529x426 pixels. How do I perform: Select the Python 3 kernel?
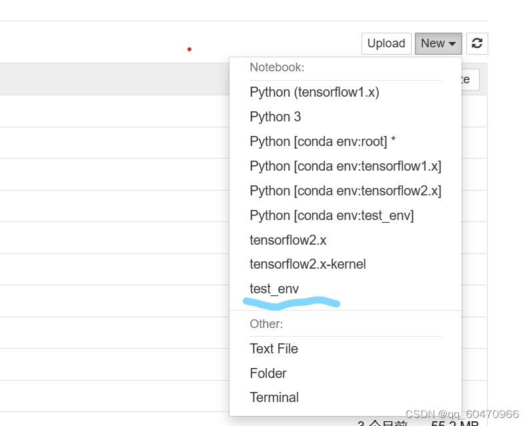tap(276, 117)
